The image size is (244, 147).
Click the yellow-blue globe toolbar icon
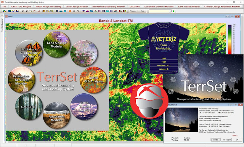(4, 11)
